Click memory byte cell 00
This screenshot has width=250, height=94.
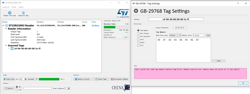pyautogui.click(x=159, y=40)
